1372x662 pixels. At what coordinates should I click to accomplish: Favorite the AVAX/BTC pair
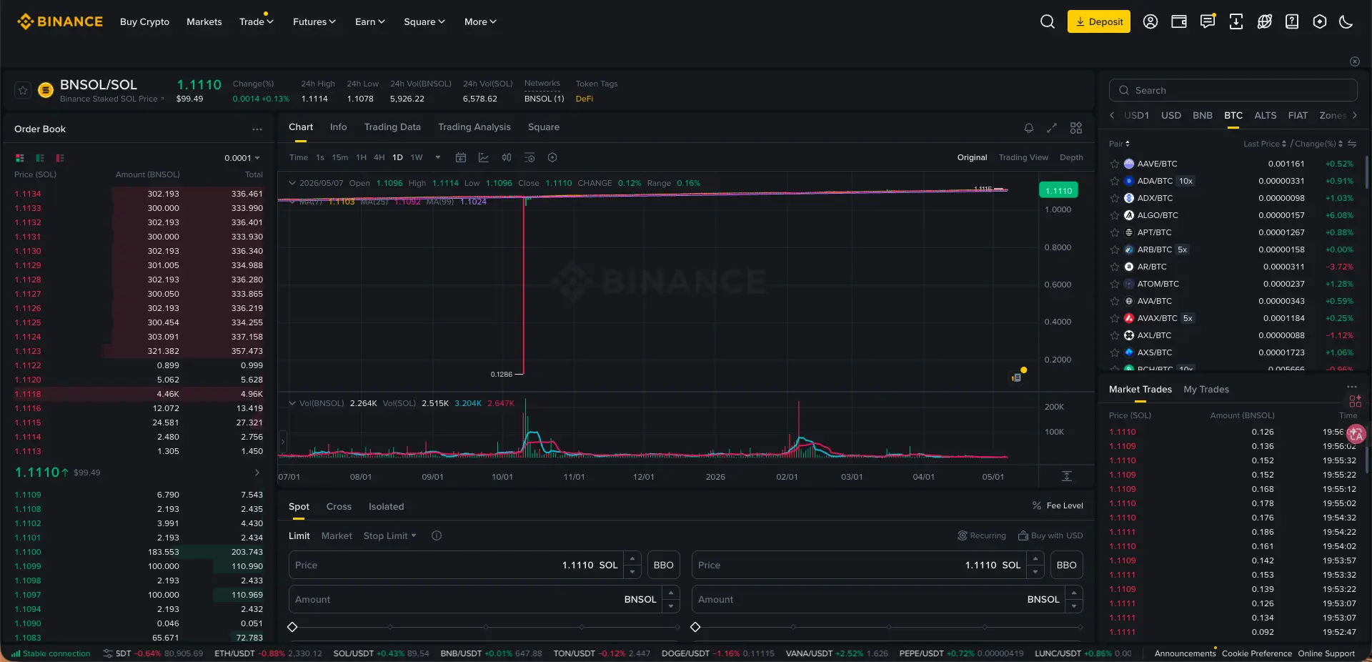[1115, 318]
